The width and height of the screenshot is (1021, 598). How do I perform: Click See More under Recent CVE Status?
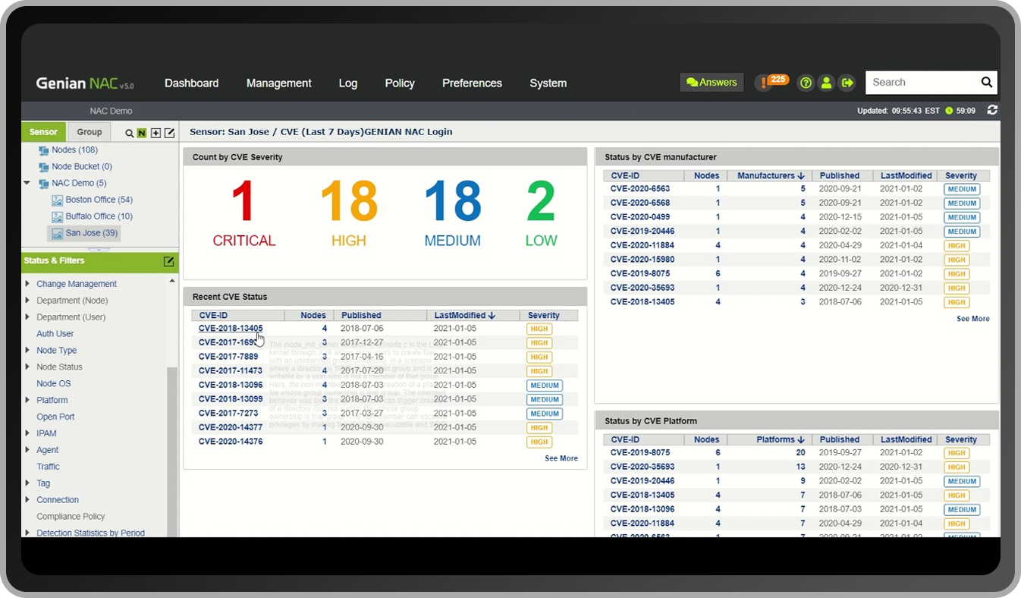[561, 458]
